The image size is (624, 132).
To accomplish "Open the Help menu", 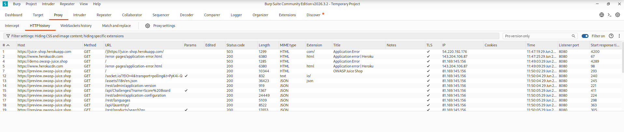I will click(97, 4).
